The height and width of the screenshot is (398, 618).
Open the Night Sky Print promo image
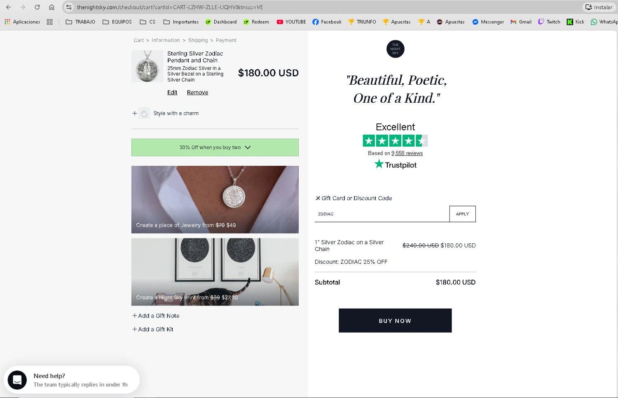coord(215,272)
